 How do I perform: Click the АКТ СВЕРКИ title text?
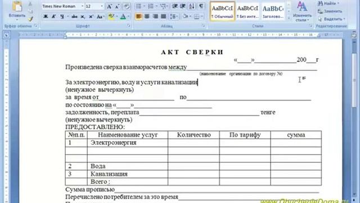192,52
